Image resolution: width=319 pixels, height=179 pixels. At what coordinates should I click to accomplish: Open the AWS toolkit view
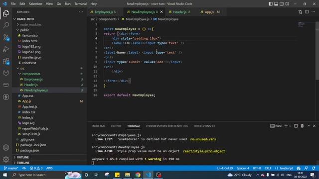(x=6, y=85)
